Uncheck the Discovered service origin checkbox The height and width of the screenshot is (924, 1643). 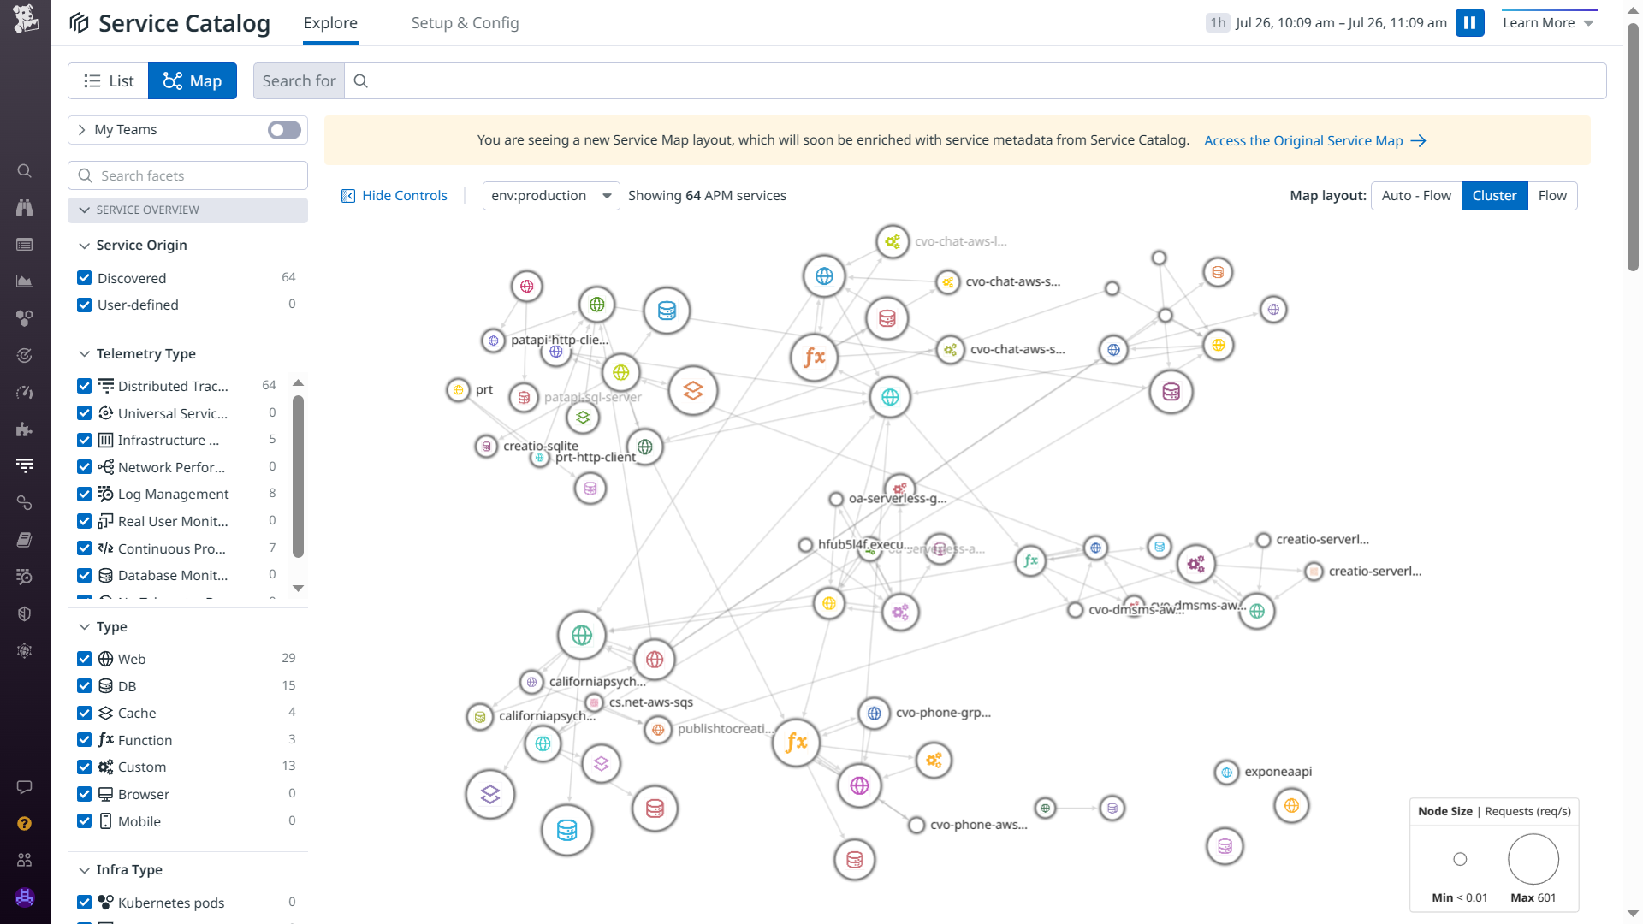pyautogui.click(x=84, y=278)
